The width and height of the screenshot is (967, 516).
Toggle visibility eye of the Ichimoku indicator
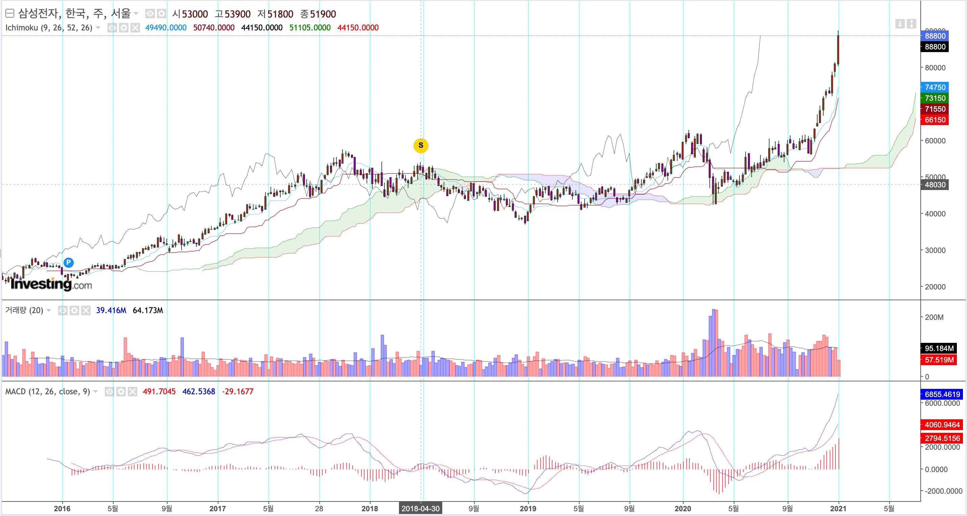(x=112, y=28)
